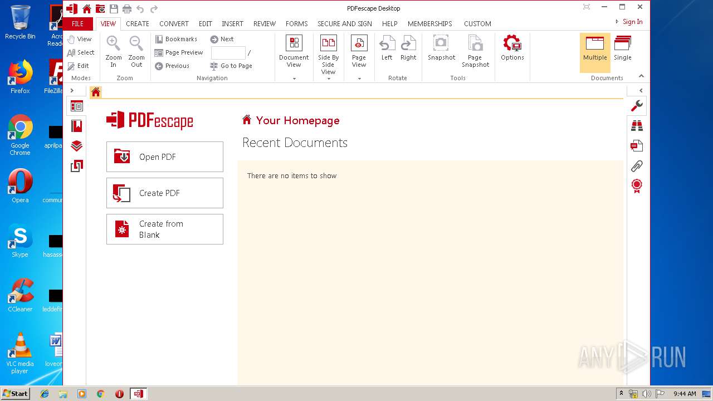This screenshot has width=713, height=401.
Task: Open the paperclip attachments panel
Action: [x=637, y=166]
